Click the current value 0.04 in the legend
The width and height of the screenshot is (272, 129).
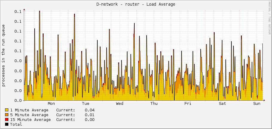pos(90,110)
